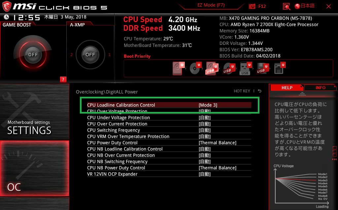The width and height of the screenshot is (338, 210).
Task: Change CPU Switching Frequency value
Action: pos(205,130)
